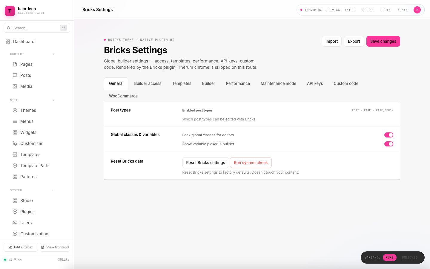Go to the WooCommerce tab

(123, 96)
